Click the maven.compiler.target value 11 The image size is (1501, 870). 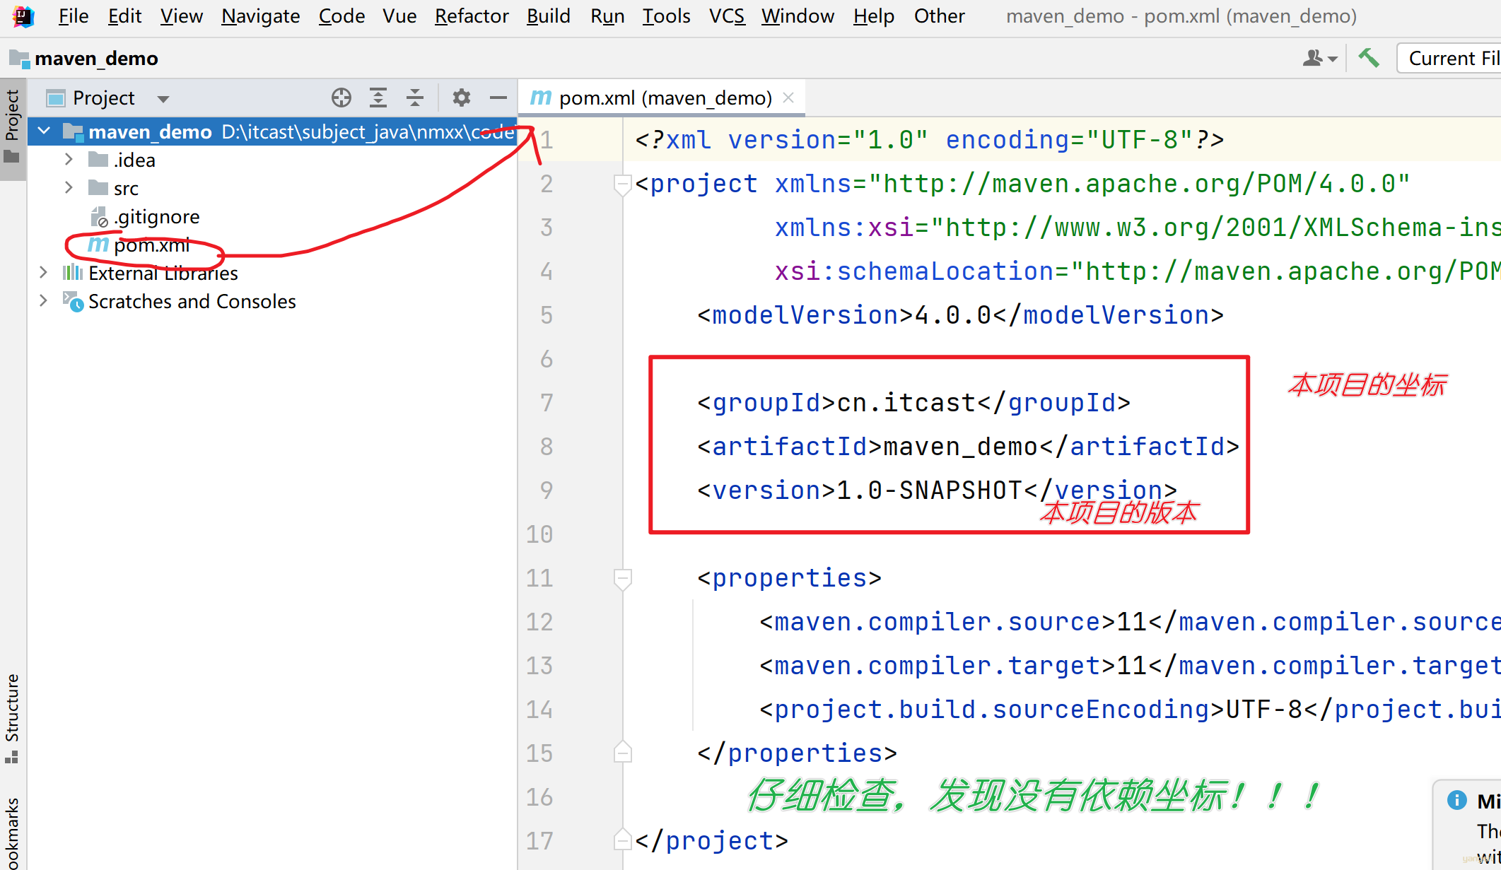pyautogui.click(x=1131, y=666)
